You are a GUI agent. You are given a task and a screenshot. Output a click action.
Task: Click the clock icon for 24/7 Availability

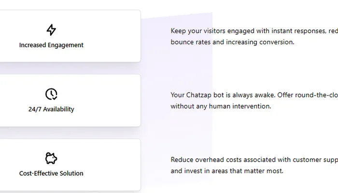point(51,94)
